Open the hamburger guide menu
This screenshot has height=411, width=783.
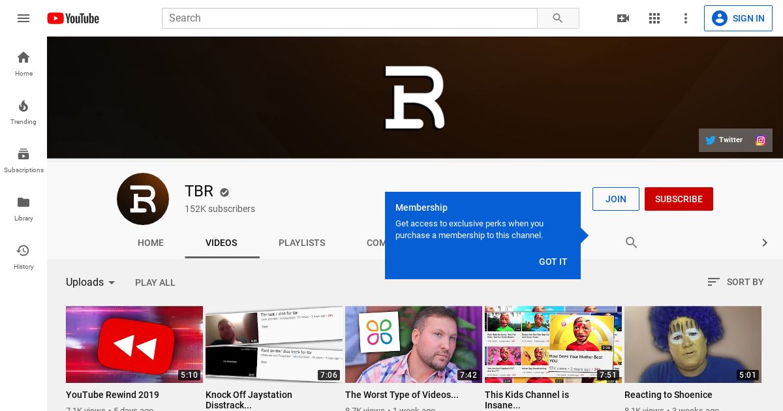[x=23, y=18]
